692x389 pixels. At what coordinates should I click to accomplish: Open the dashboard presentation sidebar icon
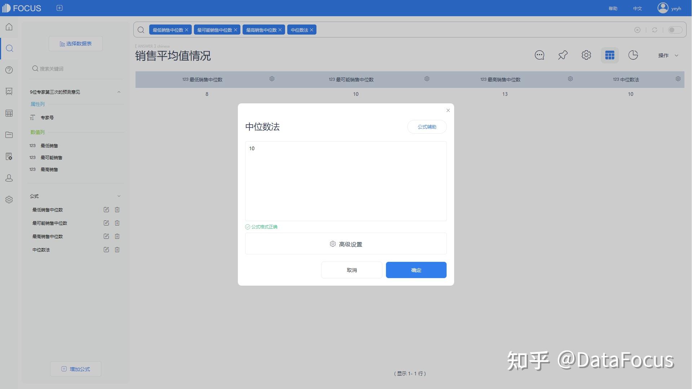(x=9, y=91)
